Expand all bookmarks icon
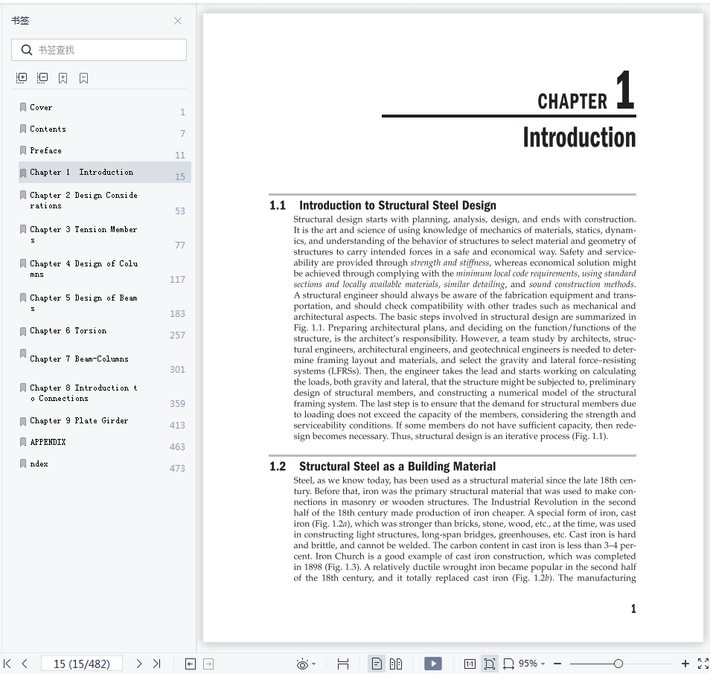 pos(22,78)
